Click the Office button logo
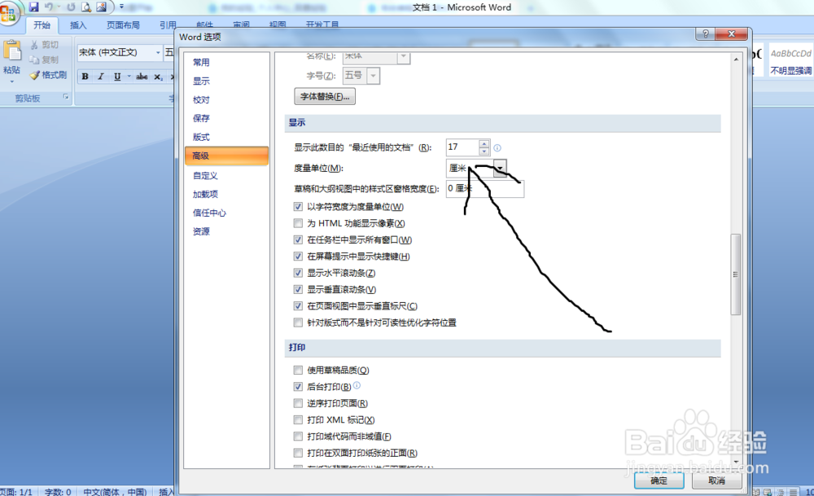 click(8, 13)
